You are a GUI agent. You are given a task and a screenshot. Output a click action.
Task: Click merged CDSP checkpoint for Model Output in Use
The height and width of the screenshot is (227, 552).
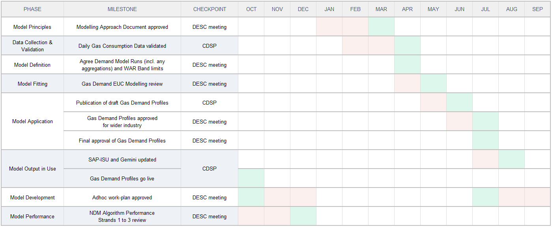[210, 169]
